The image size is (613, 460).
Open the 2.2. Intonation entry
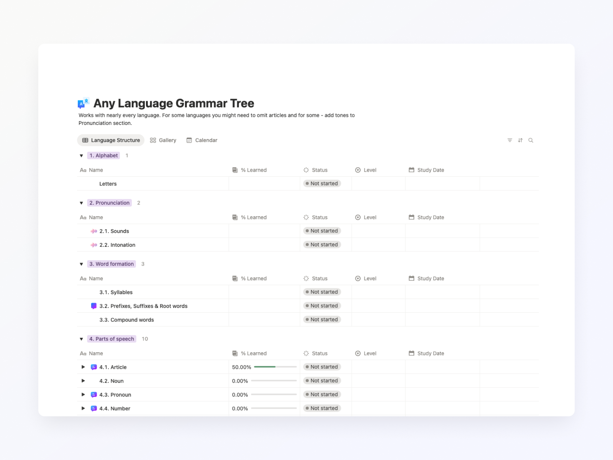pyautogui.click(x=117, y=245)
